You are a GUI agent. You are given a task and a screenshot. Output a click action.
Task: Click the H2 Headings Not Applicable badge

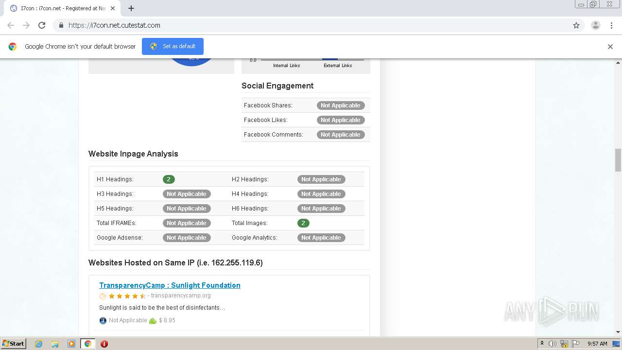pos(321,179)
